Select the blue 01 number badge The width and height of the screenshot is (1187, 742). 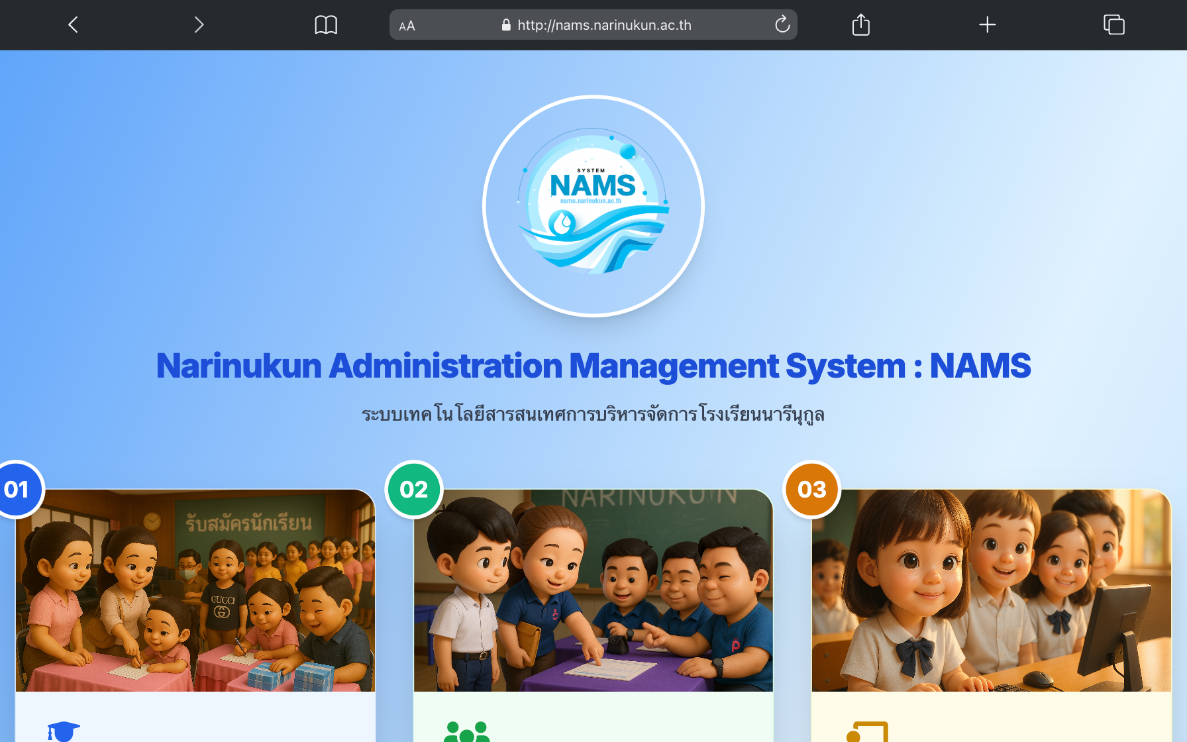(17, 490)
